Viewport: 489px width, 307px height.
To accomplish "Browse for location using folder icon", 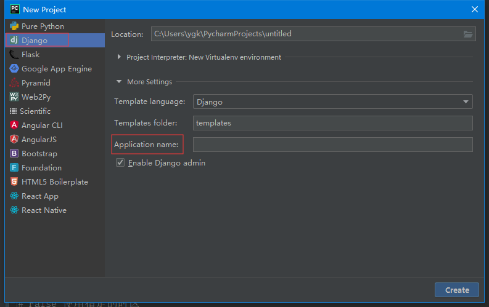I will [468, 34].
